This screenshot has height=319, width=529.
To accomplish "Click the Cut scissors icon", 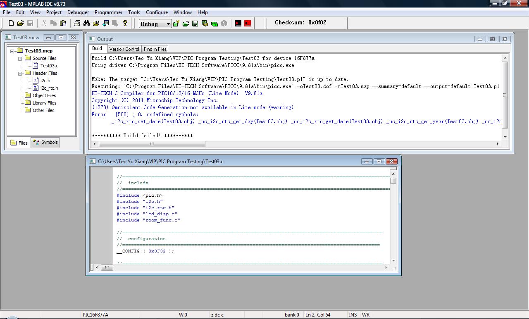I will [x=44, y=24].
